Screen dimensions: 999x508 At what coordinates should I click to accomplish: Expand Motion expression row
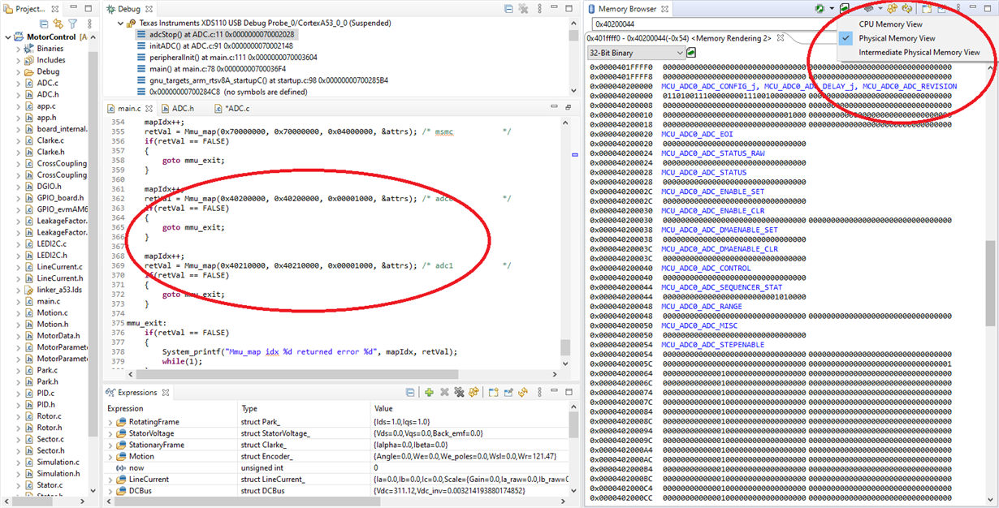111,456
